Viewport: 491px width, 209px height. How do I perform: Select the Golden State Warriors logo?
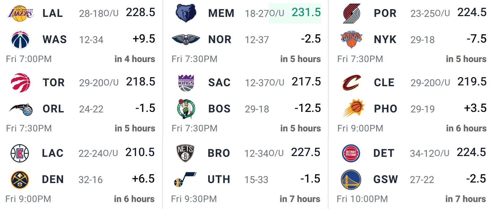click(351, 180)
